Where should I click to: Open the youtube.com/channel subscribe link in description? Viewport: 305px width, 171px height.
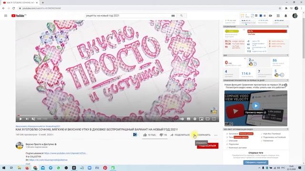tap(66, 153)
